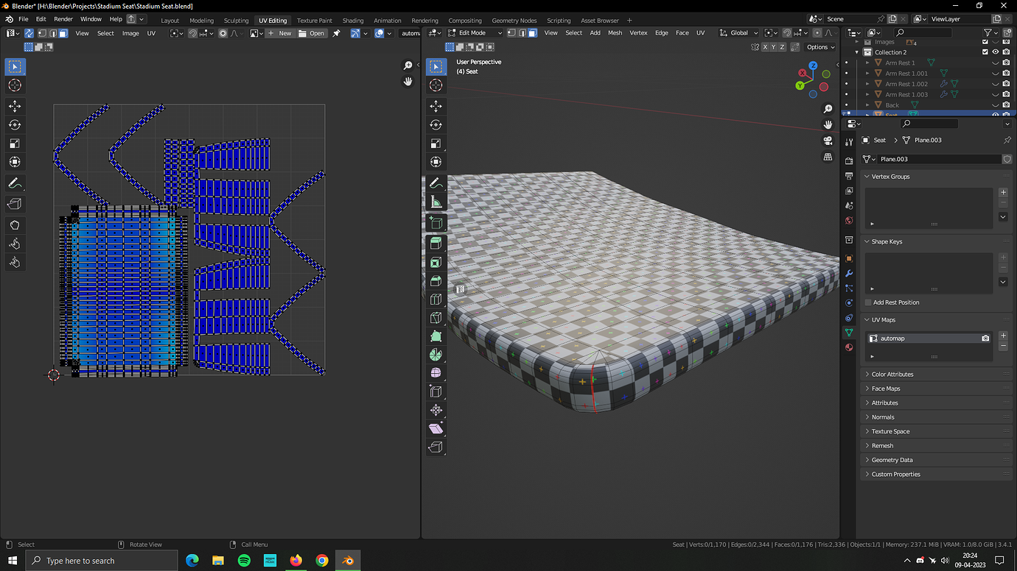
Task: Switch to camera view in 3D viewport
Action: (x=828, y=141)
